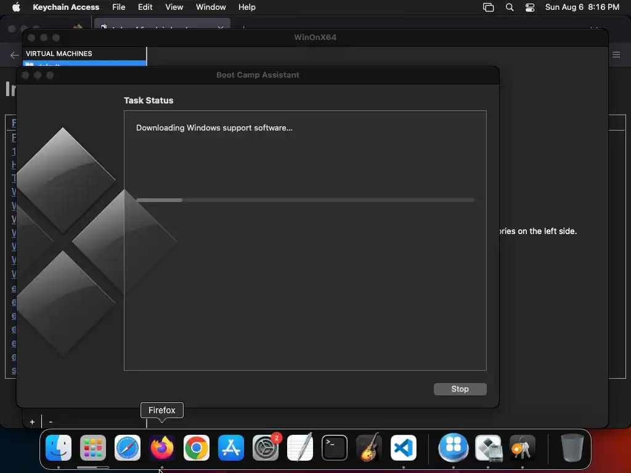Open Launchpad from the Dock
This screenshot has height=473, width=631.
(x=93, y=447)
